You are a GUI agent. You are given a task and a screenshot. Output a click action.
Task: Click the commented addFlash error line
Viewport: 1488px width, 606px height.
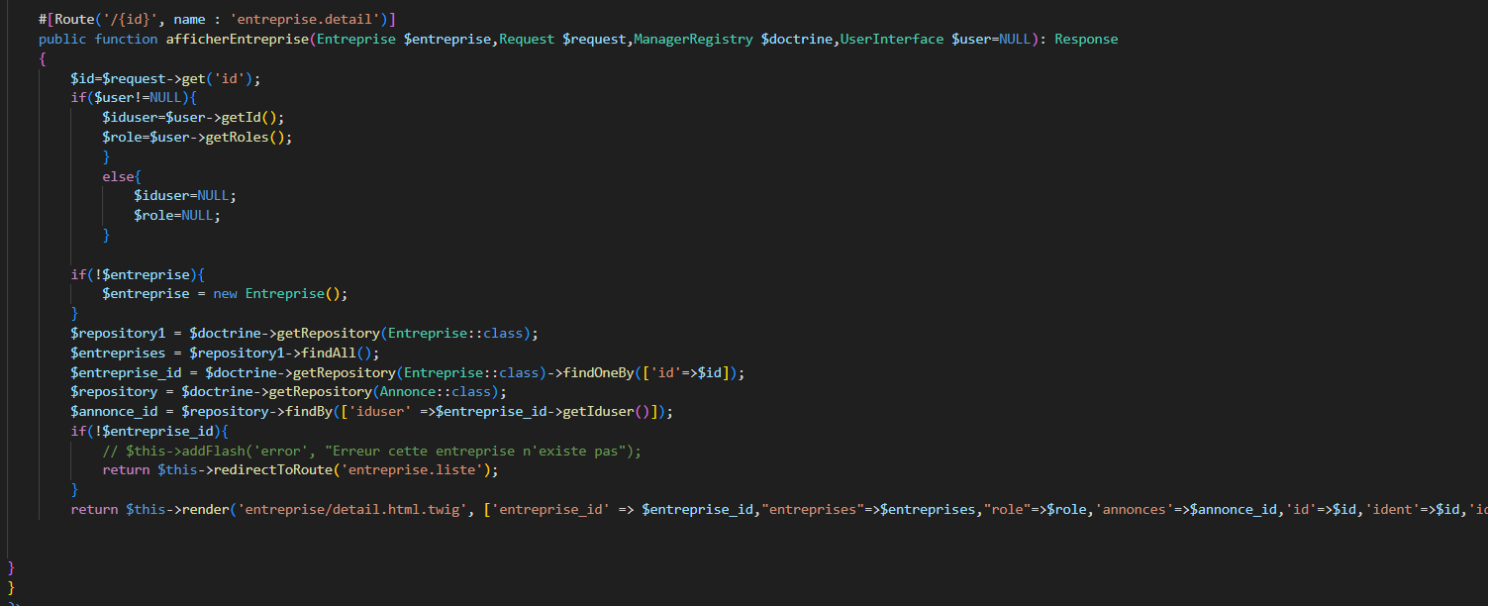pos(371,451)
